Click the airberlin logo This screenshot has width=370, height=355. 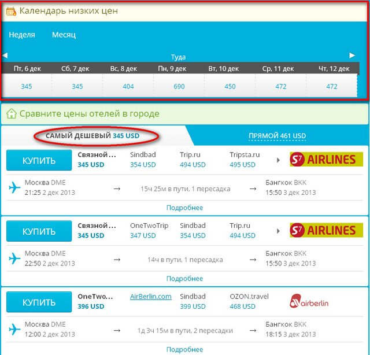click(309, 301)
